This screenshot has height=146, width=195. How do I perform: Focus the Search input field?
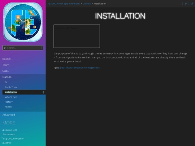[23, 48]
